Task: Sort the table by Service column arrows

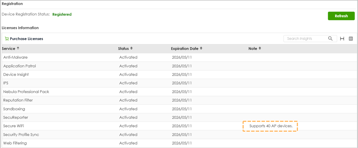Action: (18, 48)
